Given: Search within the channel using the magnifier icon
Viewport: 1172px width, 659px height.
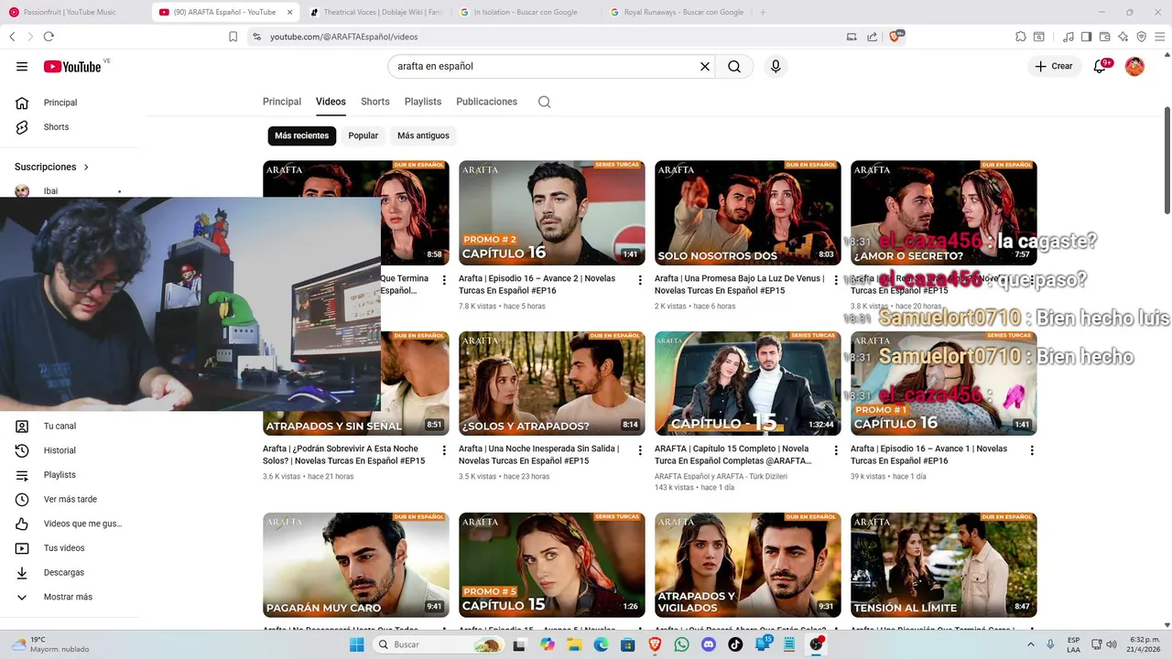Looking at the screenshot, I should [544, 102].
